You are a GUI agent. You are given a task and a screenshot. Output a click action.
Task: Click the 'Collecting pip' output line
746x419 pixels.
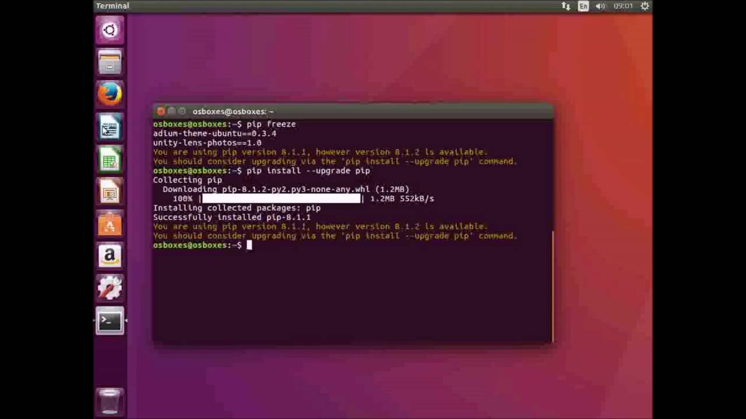tap(188, 180)
